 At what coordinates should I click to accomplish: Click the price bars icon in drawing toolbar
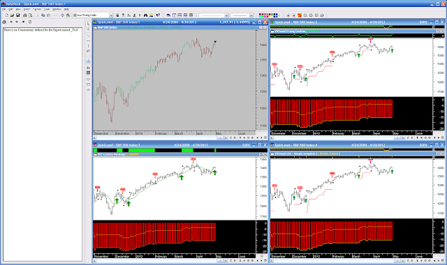coord(88,61)
